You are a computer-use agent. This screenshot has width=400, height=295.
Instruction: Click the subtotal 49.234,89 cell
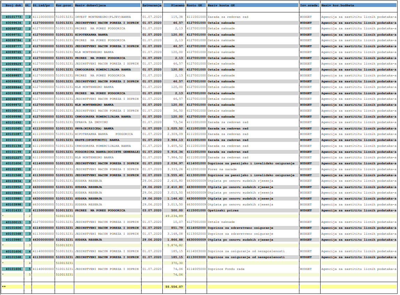pyautogui.click(x=174, y=216)
